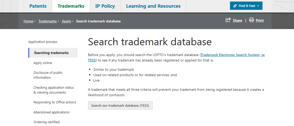Image resolution: width=294 pixels, height=126 pixels.
Task: Click the Share icon
Action: coord(228,20)
